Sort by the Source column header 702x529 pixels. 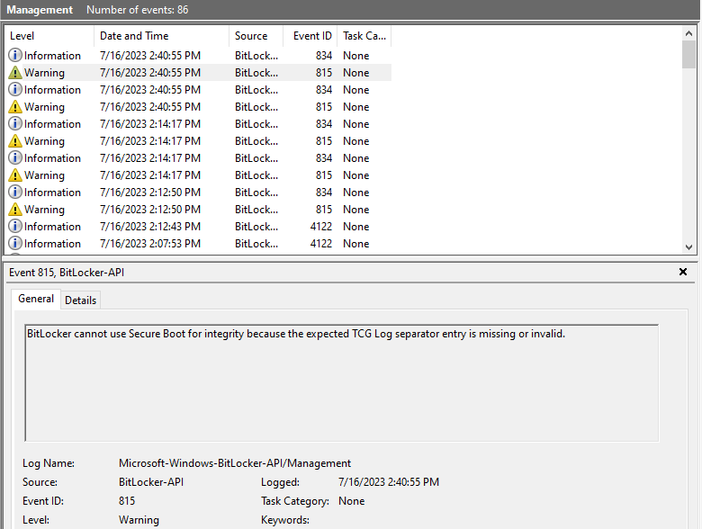coord(256,36)
